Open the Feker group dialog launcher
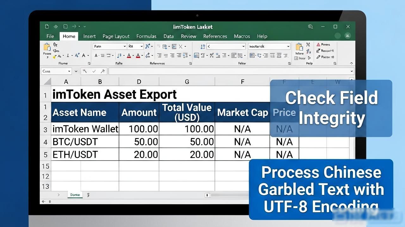 pos(290,63)
